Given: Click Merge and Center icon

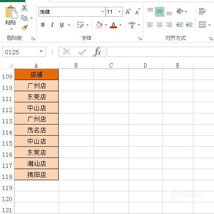Looking at the screenshot, I should pos(202,25).
